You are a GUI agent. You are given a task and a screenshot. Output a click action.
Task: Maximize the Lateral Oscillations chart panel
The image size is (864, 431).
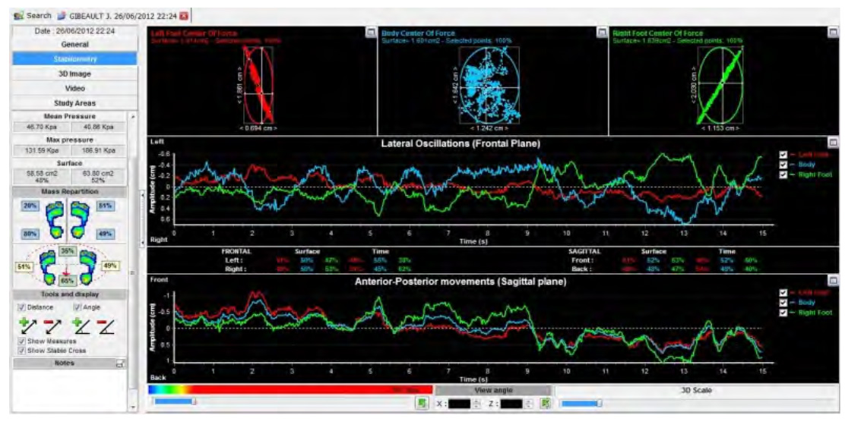[833, 143]
